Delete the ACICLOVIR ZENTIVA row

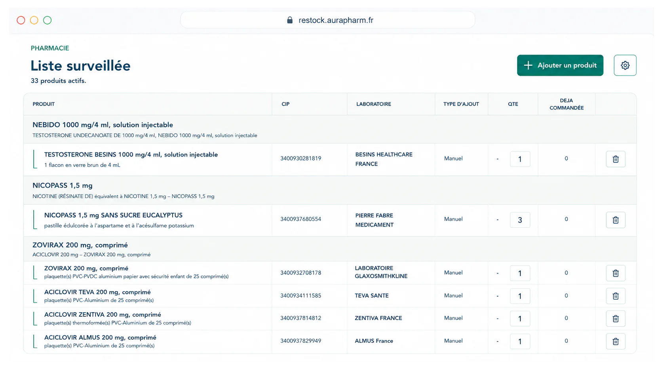tap(615, 319)
